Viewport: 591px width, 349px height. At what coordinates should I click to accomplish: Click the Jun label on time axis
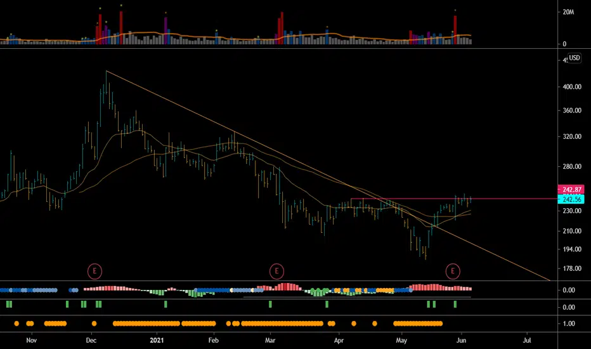coord(461,340)
